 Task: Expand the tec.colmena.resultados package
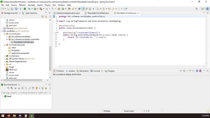click(7, 37)
